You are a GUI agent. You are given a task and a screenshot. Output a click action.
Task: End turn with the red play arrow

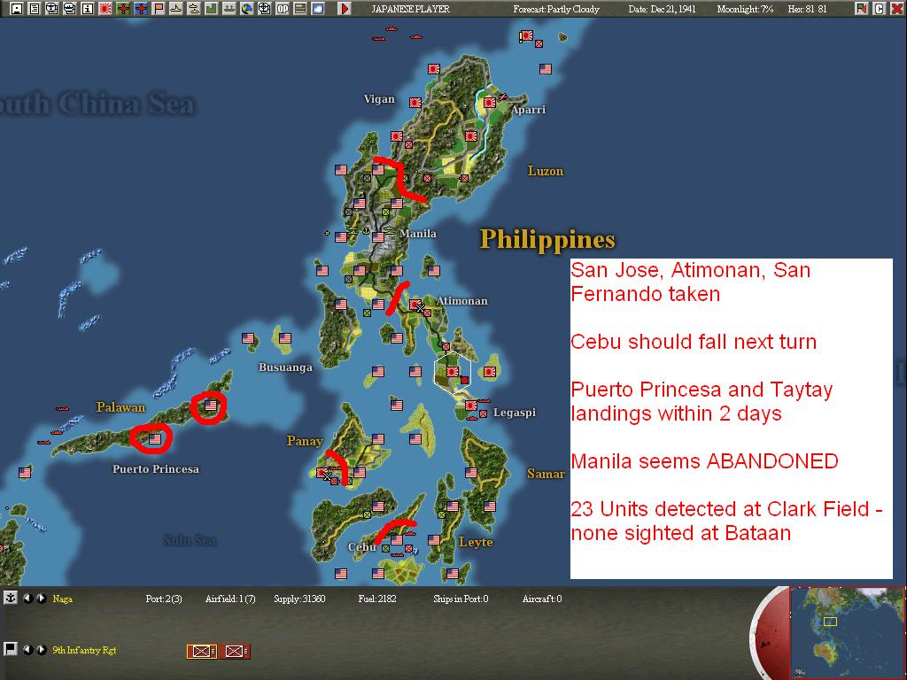point(345,9)
